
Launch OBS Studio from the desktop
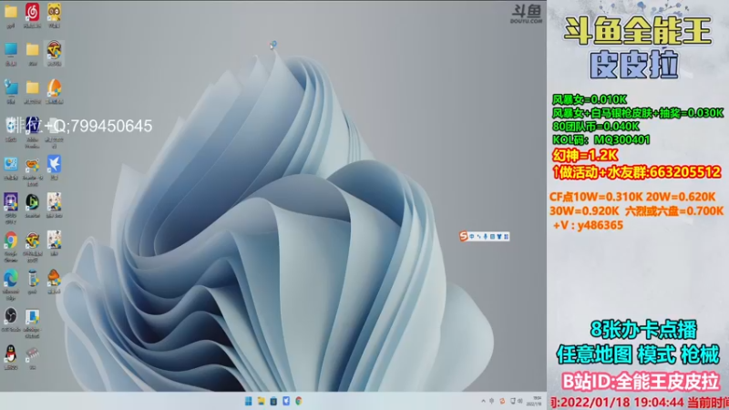[x=11, y=319]
